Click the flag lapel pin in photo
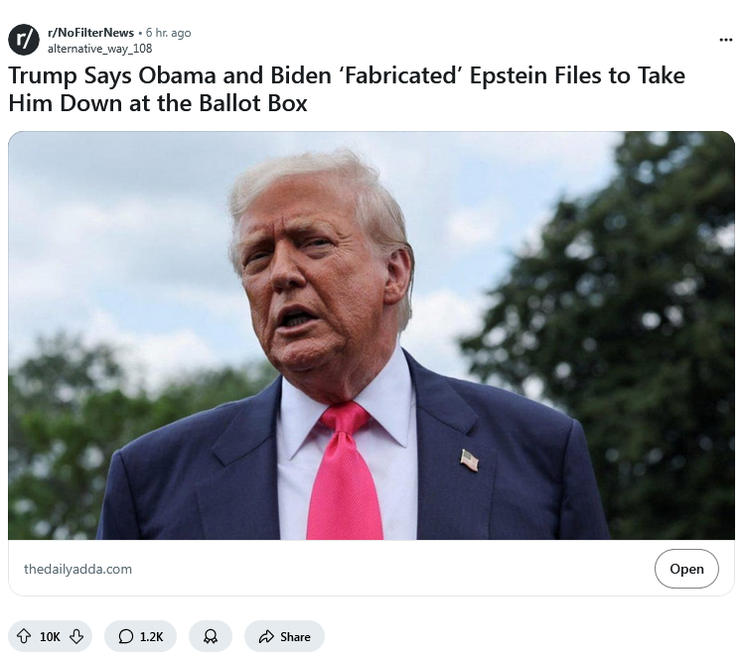743x660 pixels. (470, 461)
